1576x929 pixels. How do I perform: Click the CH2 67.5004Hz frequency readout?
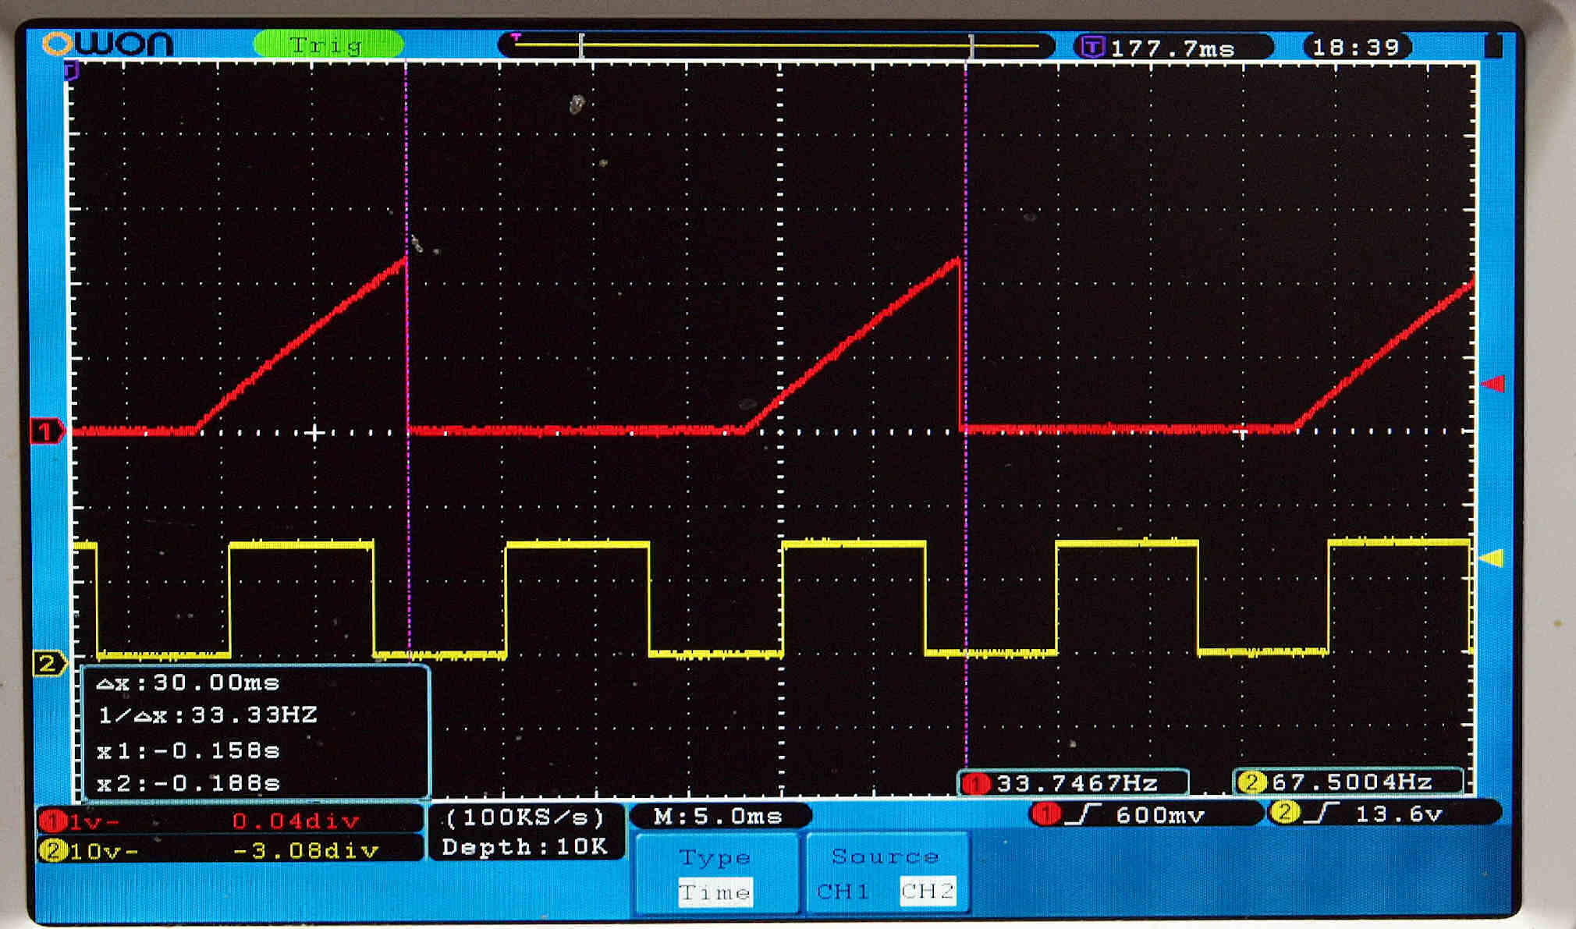[1348, 782]
